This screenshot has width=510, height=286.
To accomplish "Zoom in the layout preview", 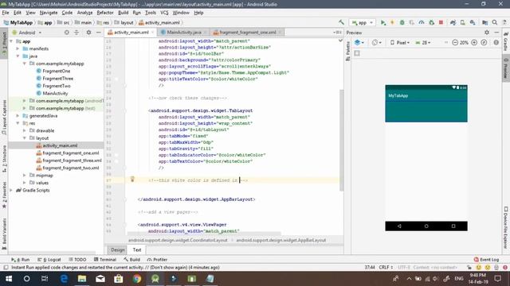I will [474, 42].
